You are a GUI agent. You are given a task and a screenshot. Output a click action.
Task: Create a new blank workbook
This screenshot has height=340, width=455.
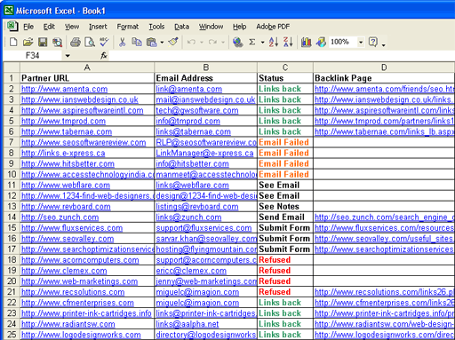click(x=13, y=42)
